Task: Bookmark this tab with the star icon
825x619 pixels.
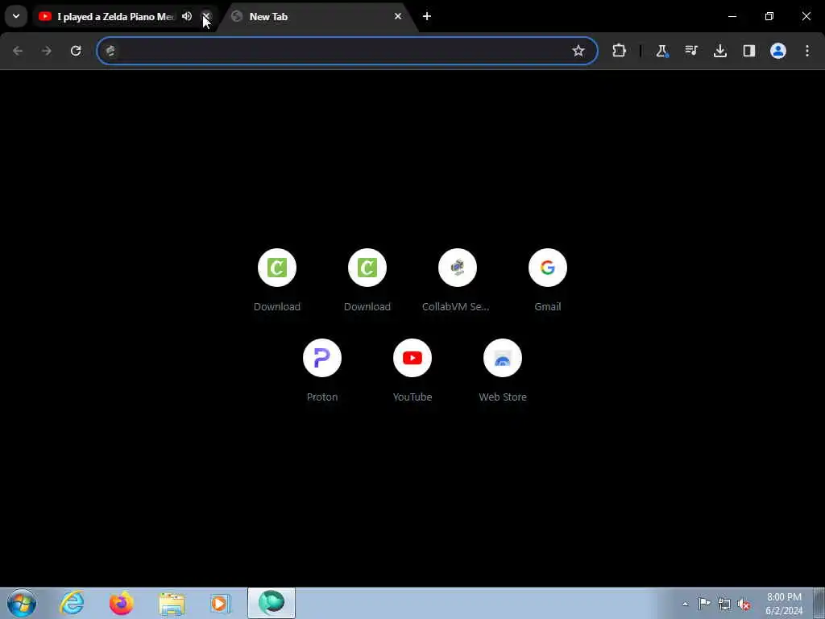Action: coord(578,51)
